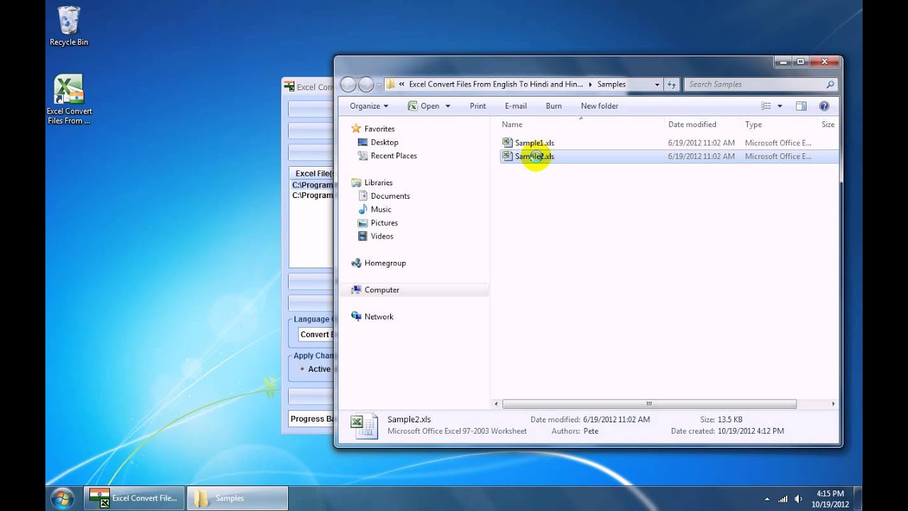Click New folder in toolbar
The height and width of the screenshot is (511, 908).
(599, 106)
